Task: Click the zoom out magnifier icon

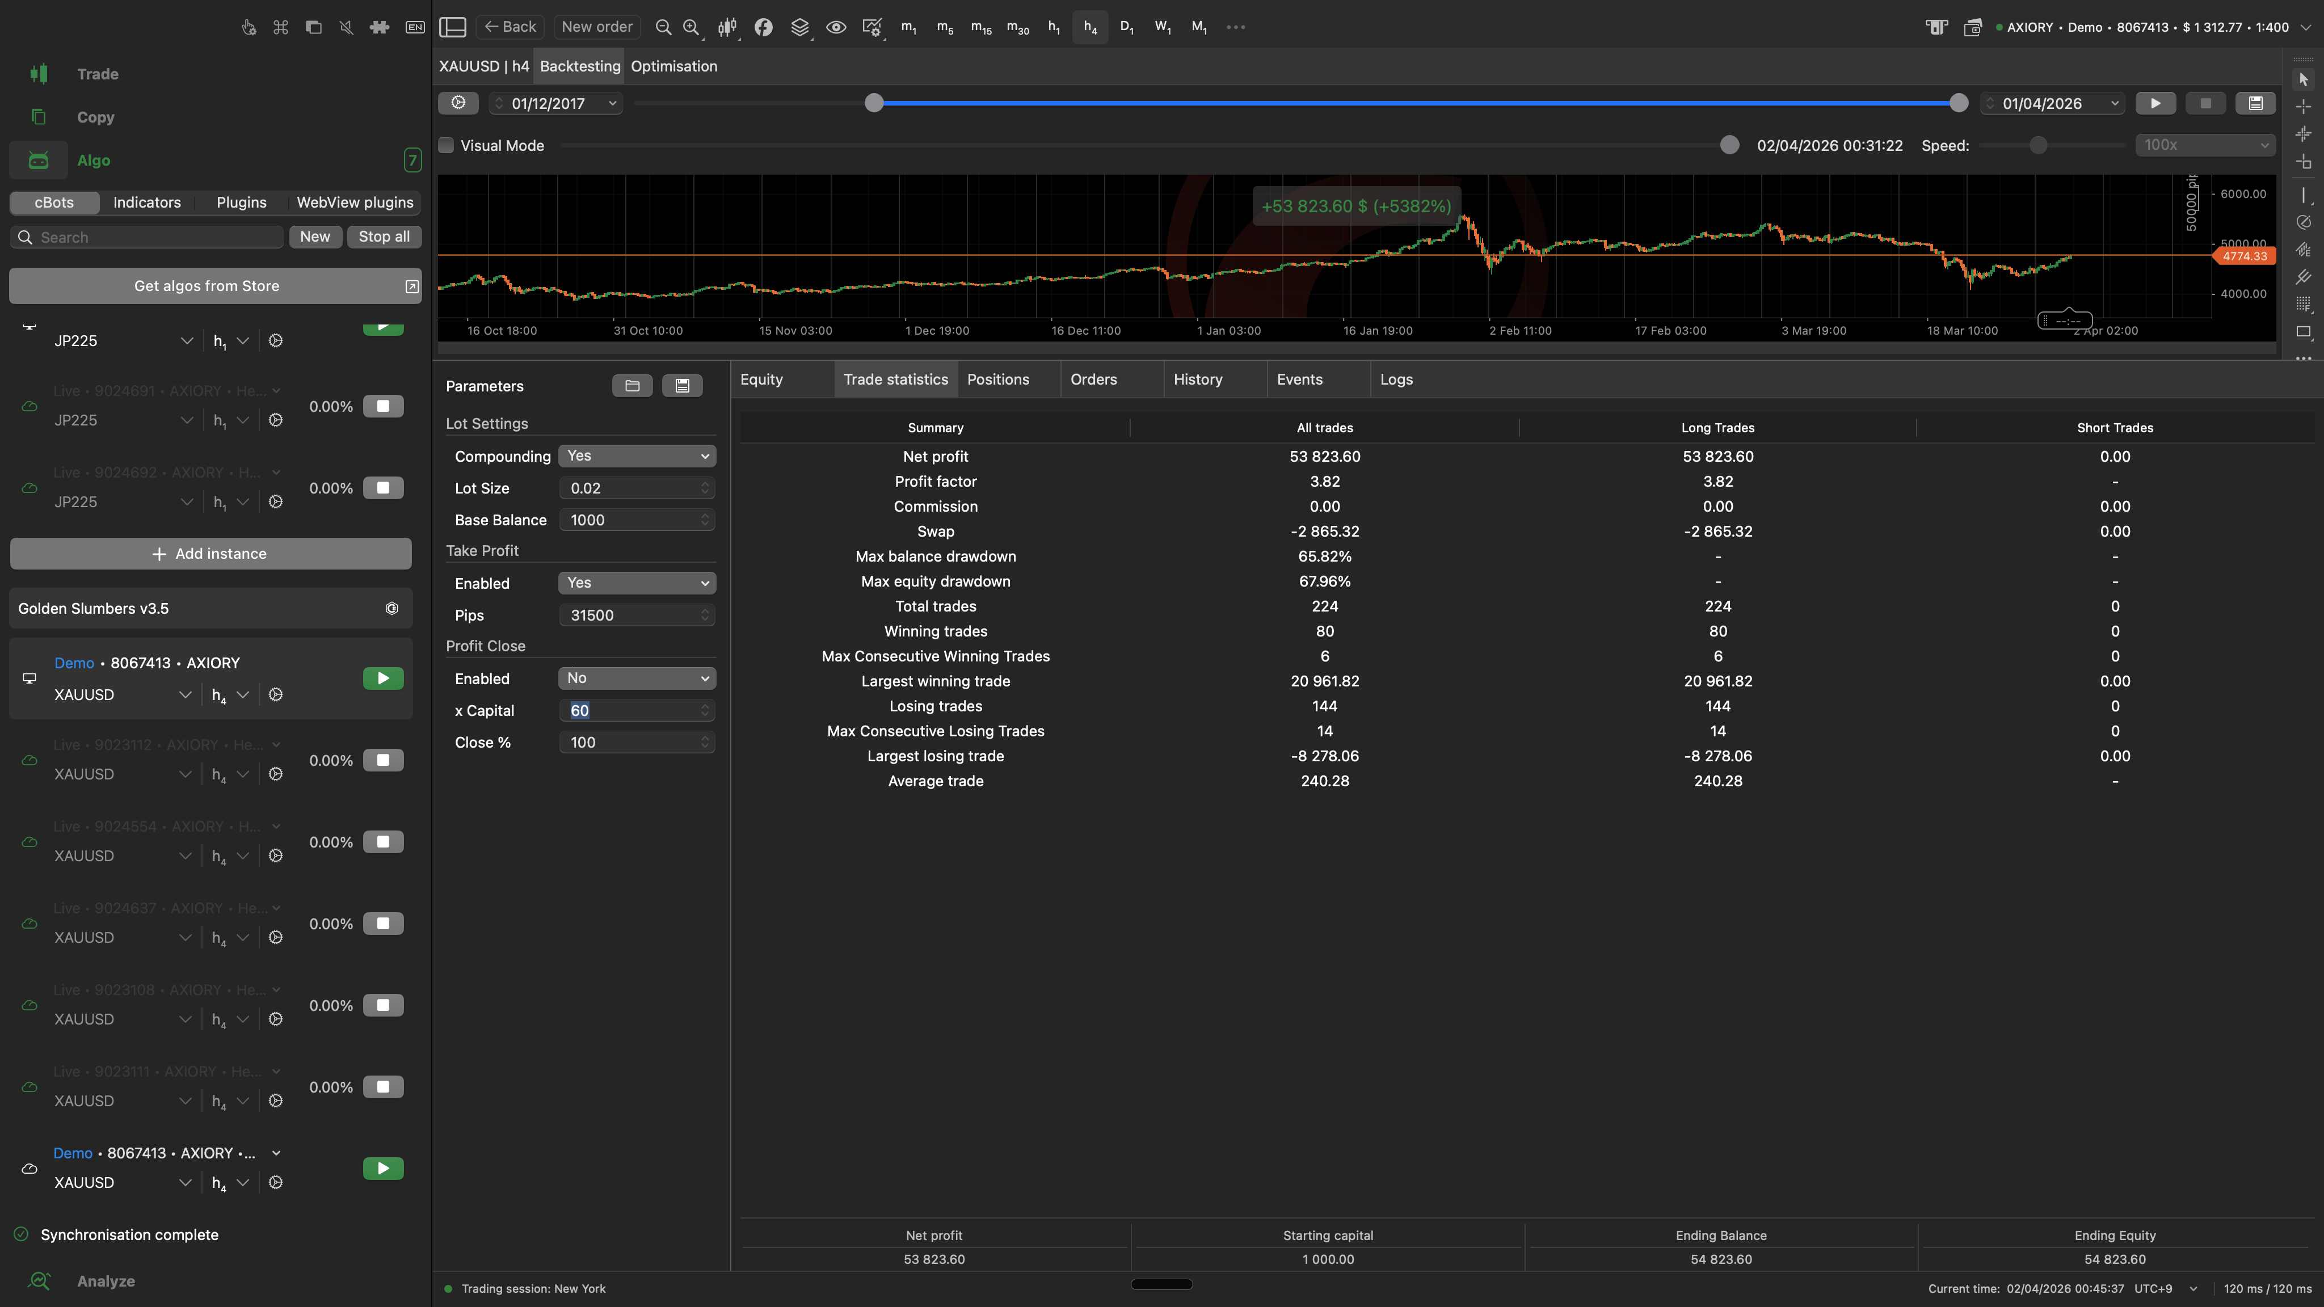Action: 663,27
